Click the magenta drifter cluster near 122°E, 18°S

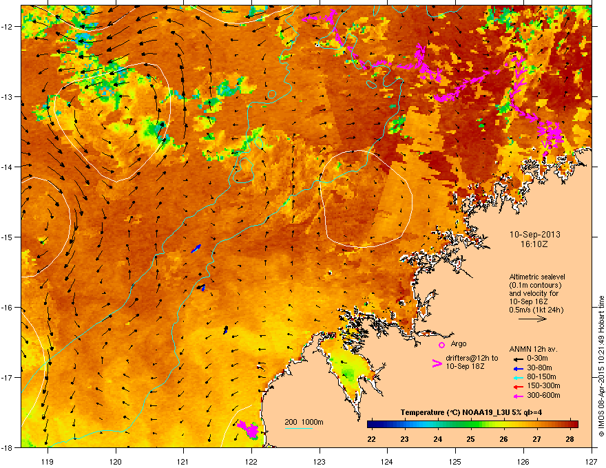pyautogui.click(x=249, y=429)
